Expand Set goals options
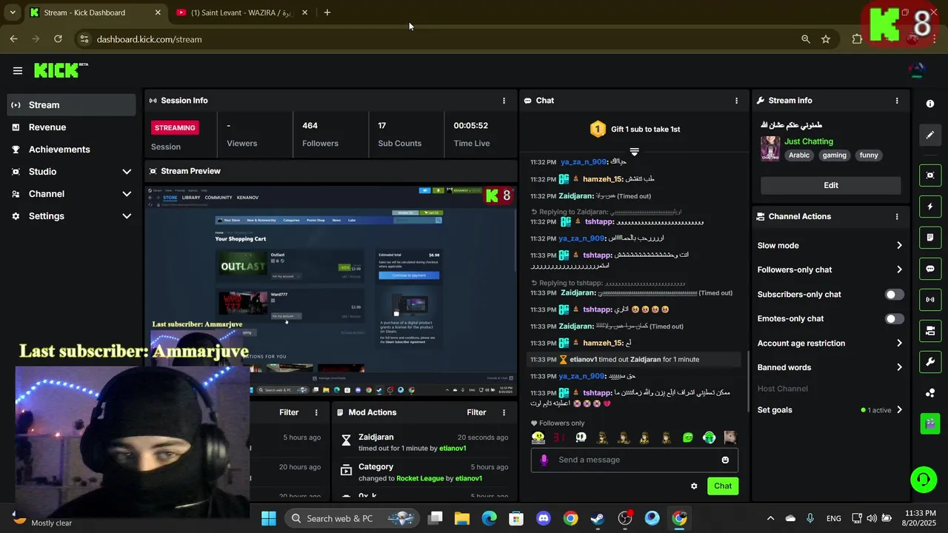 pyautogui.click(x=830, y=410)
